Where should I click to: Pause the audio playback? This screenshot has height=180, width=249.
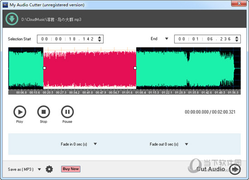click(67, 112)
